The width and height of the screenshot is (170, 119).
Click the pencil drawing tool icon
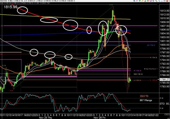tap(143, 1)
